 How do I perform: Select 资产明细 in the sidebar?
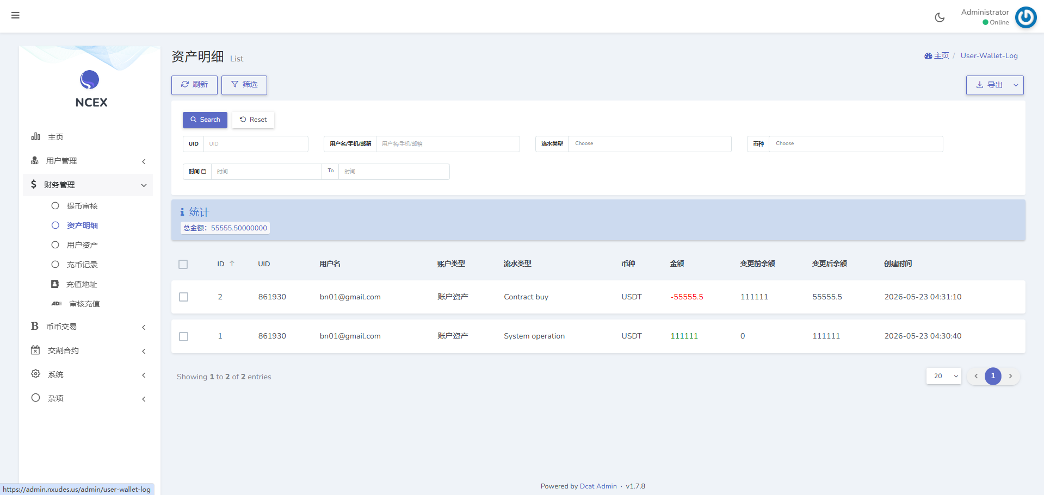pyautogui.click(x=82, y=225)
